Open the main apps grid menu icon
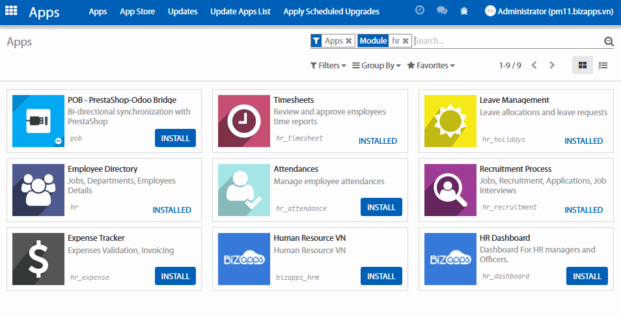Screen dimensions: 621x315 [x=12, y=11]
